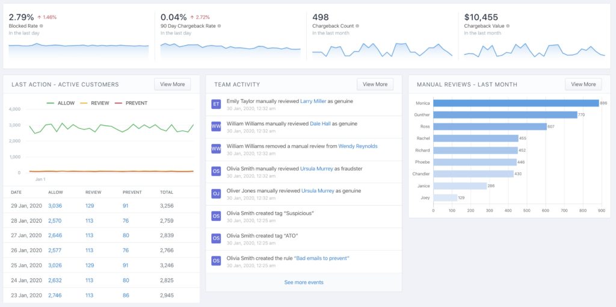616x307 pixels.
Task: Click the OS avatar on the Bad emails rule event
Action: pos(216,261)
